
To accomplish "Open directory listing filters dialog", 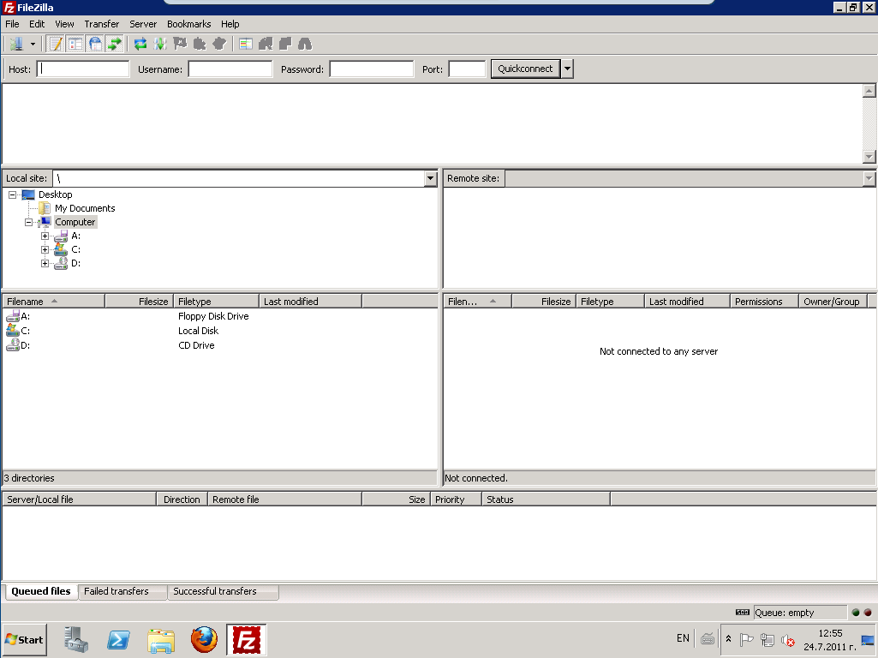I will (245, 44).
